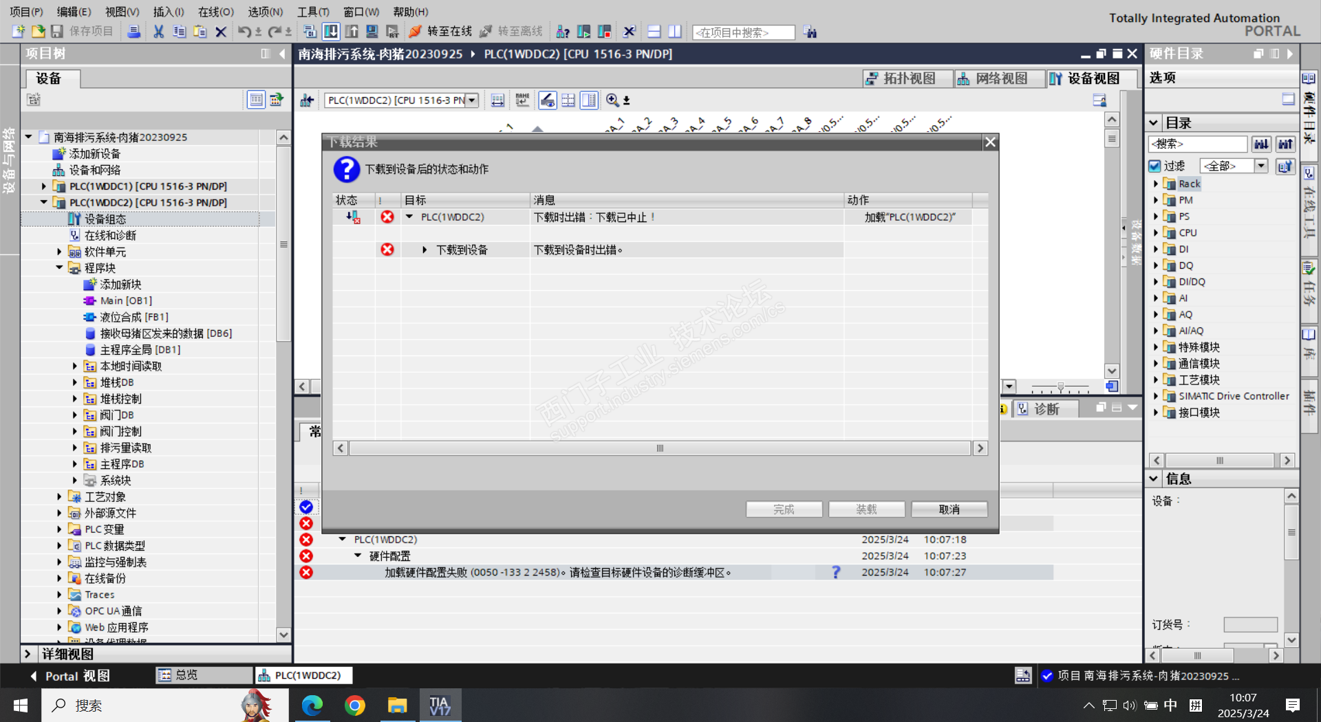Click the hardware catalog 搜索 field
This screenshot has height=722, width=1321.
[x=1198, y=144]
